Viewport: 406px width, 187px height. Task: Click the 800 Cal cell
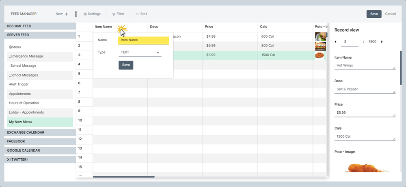(x=285, y=46)
